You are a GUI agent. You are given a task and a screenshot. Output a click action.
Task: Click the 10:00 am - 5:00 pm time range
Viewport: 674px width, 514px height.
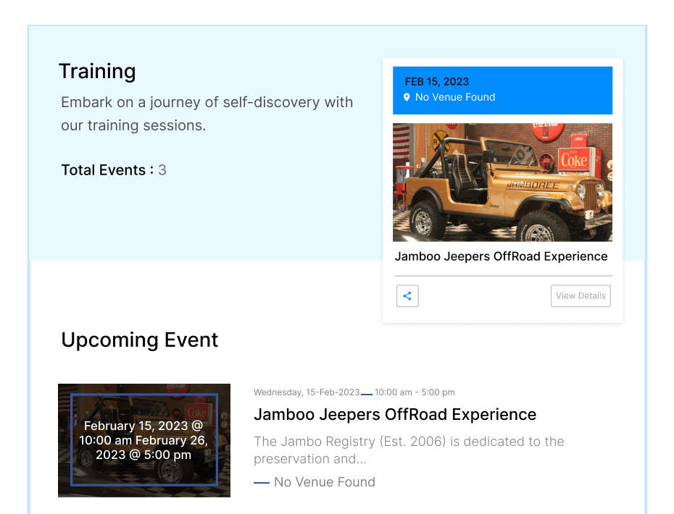(415, 392)
